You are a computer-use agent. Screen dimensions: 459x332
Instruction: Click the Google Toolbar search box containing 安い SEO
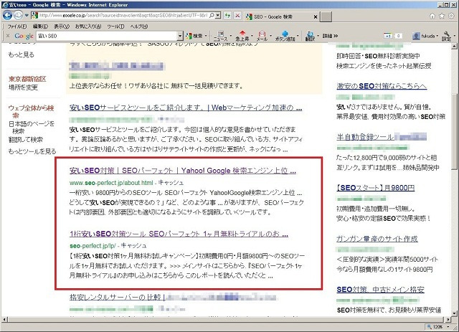coord(107,36)
